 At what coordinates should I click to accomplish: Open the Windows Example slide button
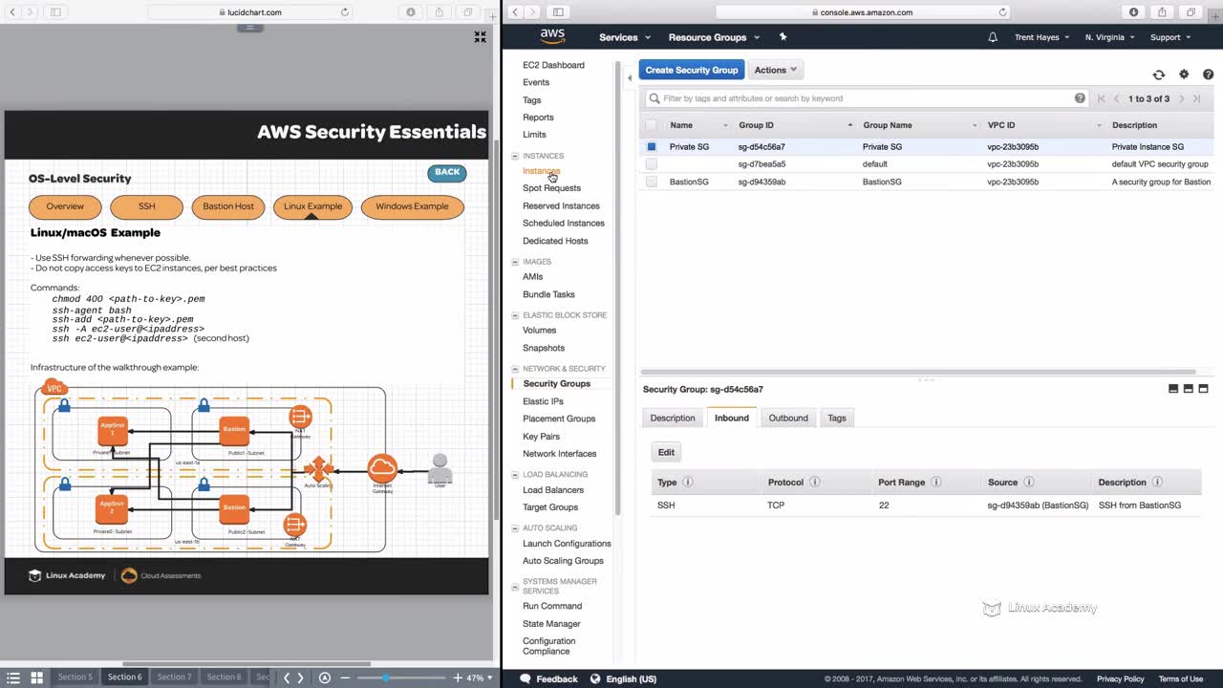click(x=412, y=206)
